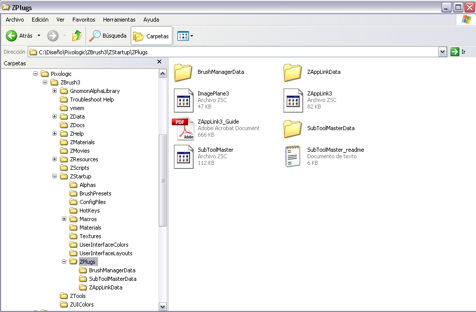The height and width of the screenshot is (312, 476).
Task: Collapse the ZBrush3 tree node
Action: click(x=45, y=82)
